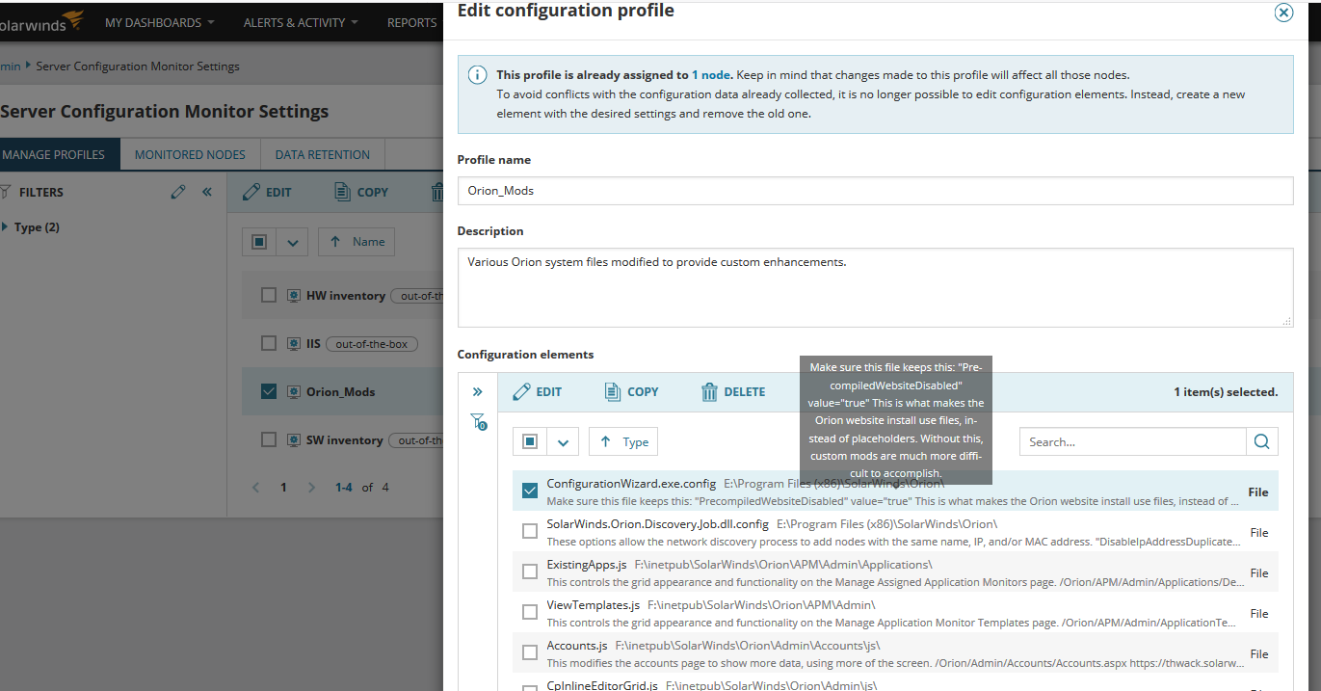1321x691 pixels.
Task: Switch to DATA RETENTION tab
Action: [x=323, y=154]
